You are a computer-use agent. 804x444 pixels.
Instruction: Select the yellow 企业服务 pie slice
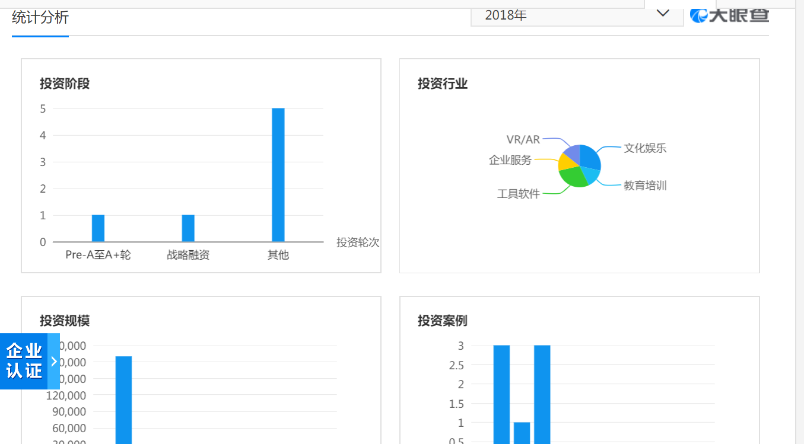(x=567, y=161)
